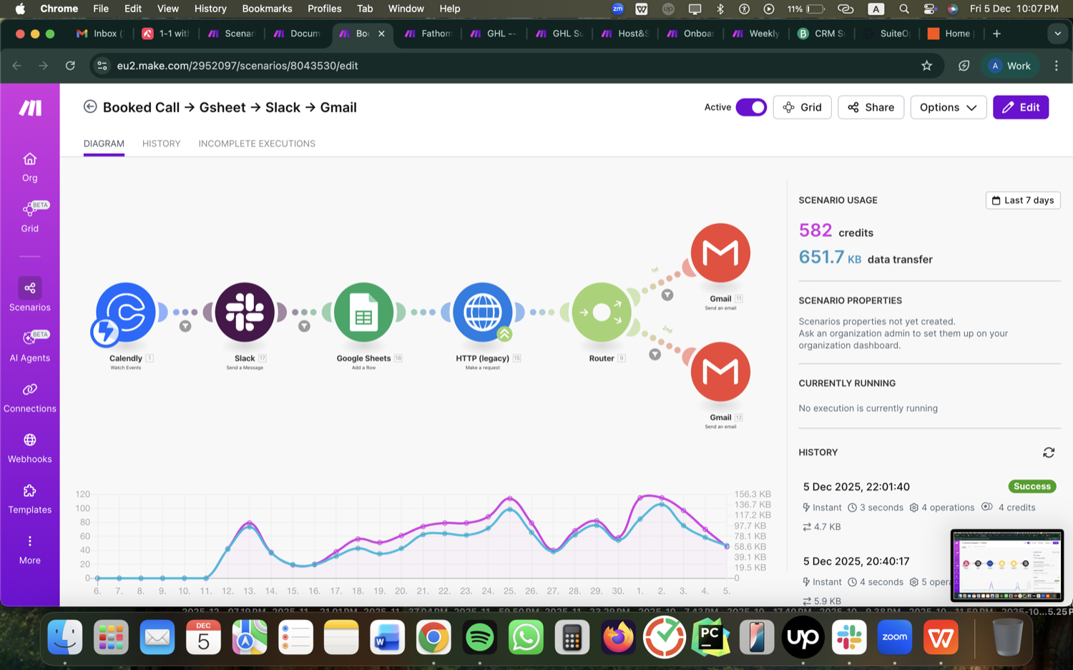Open the 5 Dec 2025, 20:40:17 execution
The height and width of the screenshot is (670, 1073).
856,561
